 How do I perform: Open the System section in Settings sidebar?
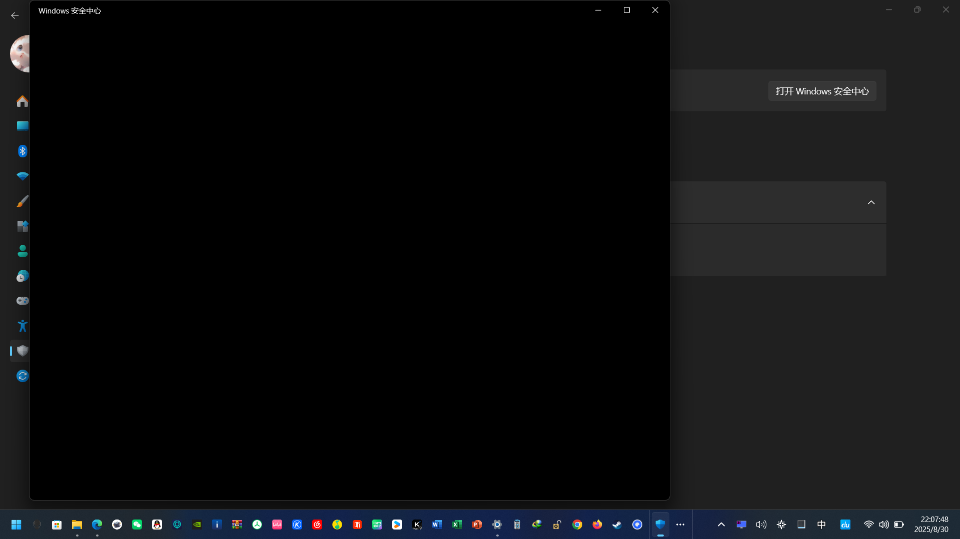(x=22, y=126)
